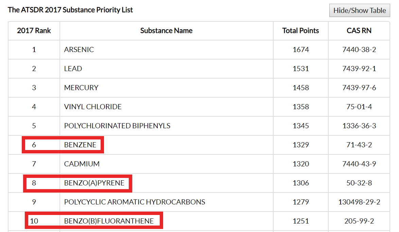Image resolution: width=399 pixels, height=232 pixels.
Task: Click arsenic CAS number 7440-38-2
Action: 359,49
